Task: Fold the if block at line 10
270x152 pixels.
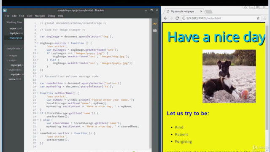Action: [x=38, y=53]
